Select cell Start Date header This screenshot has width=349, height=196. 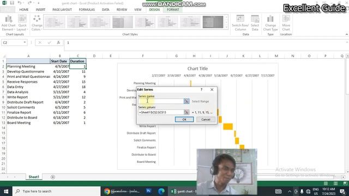tap(59, 61)
